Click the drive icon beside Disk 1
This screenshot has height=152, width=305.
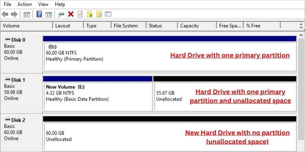[x=8, y=79]
